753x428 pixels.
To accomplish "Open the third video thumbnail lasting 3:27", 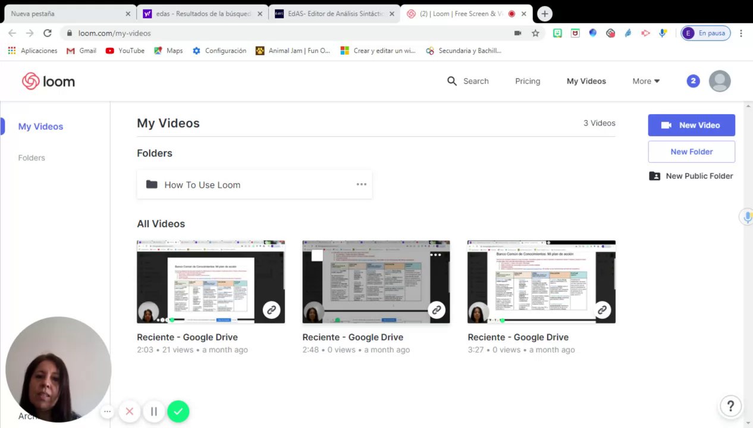I will click(x=541, y=282).
